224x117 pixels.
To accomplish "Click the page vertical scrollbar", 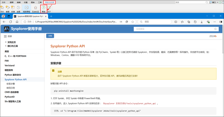I will pos(223,39).
